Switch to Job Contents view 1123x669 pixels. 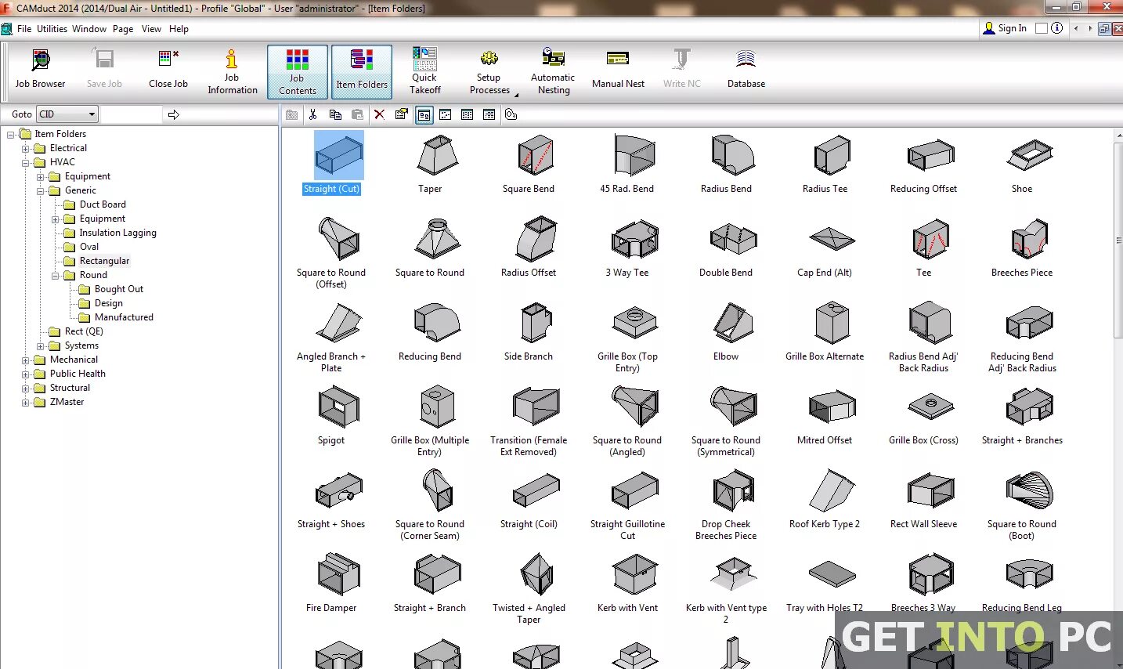click(297, 71)
